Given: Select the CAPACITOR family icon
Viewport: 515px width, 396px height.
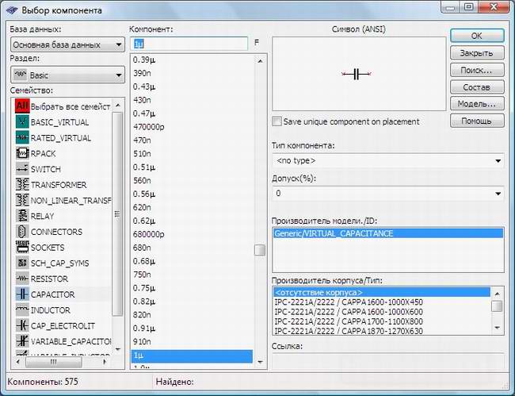Looking at the screenshot, I should 22,294.
